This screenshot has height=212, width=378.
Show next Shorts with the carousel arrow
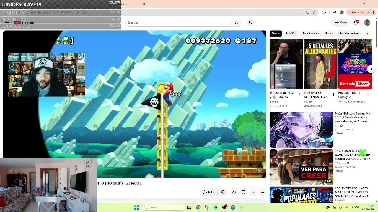pos(371,69)
